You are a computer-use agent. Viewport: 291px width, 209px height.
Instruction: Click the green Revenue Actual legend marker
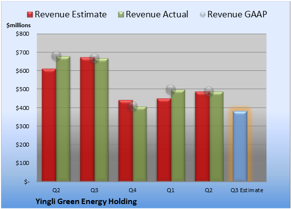point(121,15)
